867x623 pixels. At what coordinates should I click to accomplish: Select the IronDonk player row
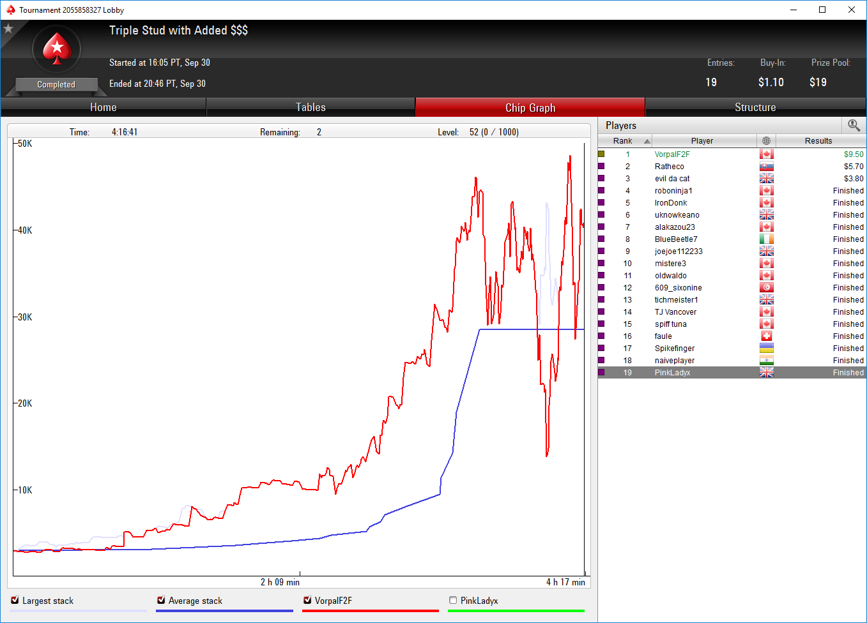(732, 202)
